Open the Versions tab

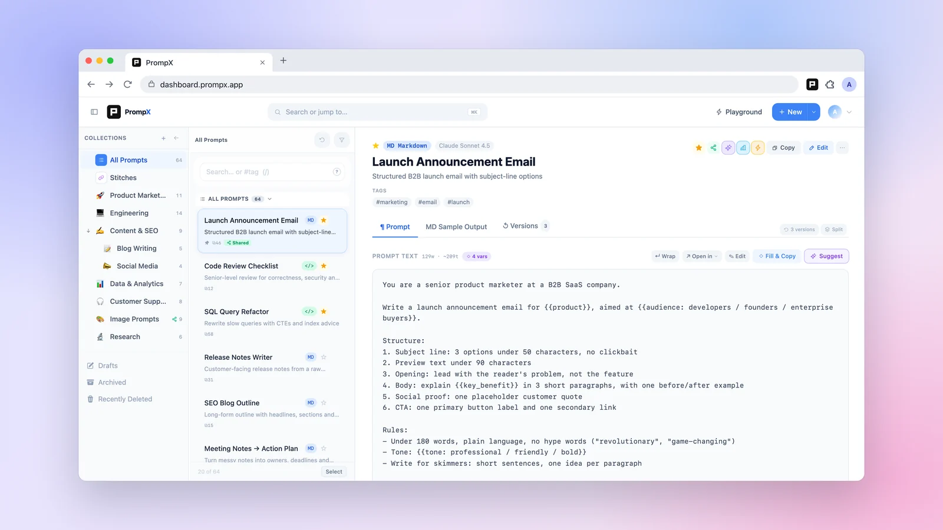pos(526,226)
